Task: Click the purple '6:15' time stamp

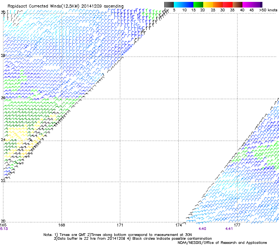Action: tap(4, 229)
